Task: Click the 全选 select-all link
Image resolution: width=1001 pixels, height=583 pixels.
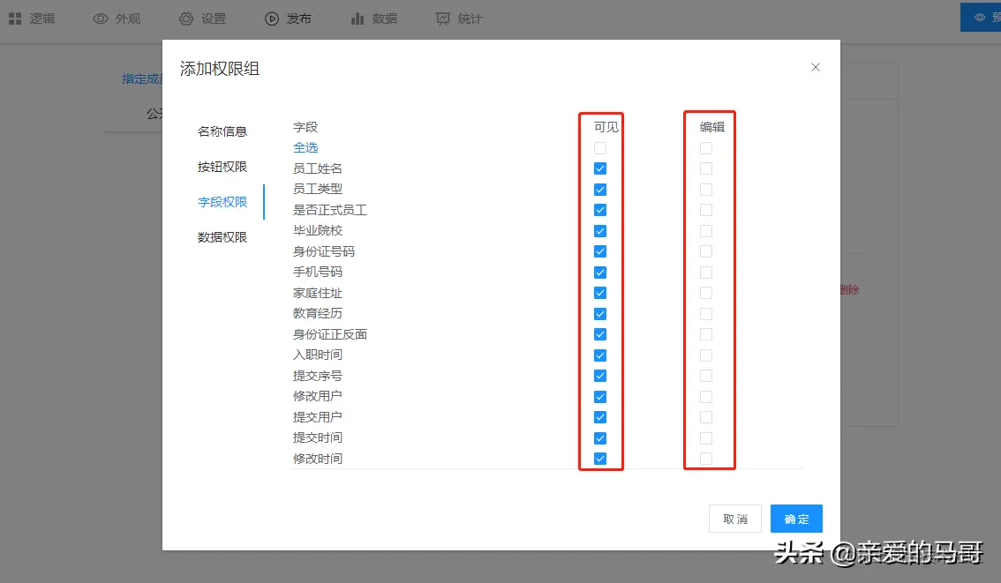Action: pyautogui.click(x=305, y=147)
